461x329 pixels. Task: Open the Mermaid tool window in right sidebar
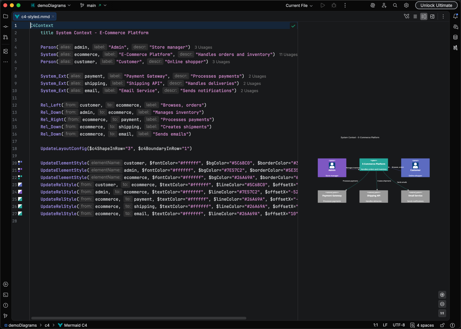pos(455,48)
